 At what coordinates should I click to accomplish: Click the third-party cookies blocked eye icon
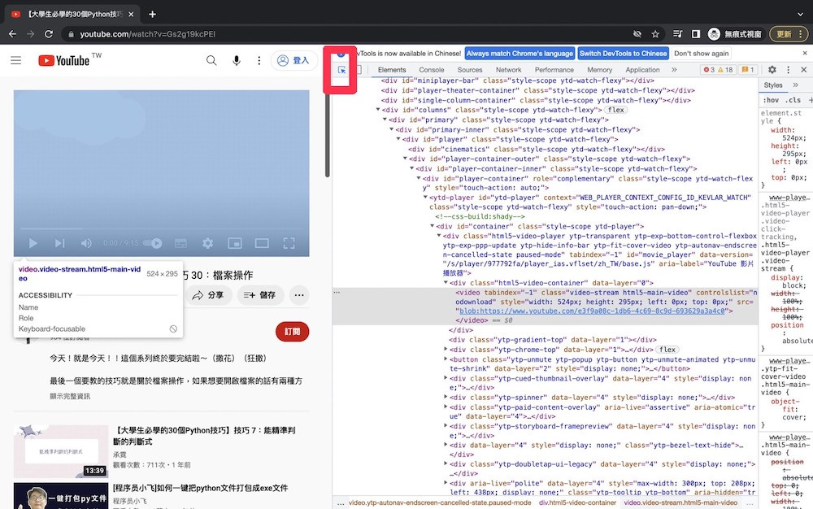[637, 34]
